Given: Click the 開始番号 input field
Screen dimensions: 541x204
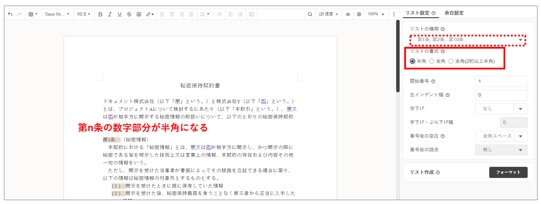Looking at the screenshot, I should coord(501,81).
